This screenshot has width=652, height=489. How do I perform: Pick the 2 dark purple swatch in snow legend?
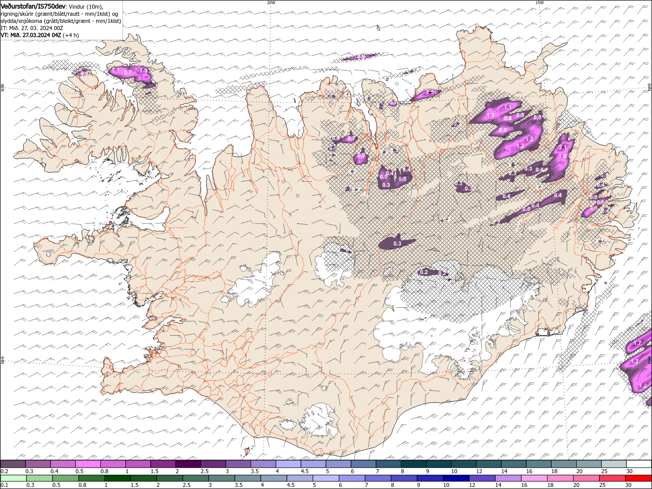tap(188, 464)
